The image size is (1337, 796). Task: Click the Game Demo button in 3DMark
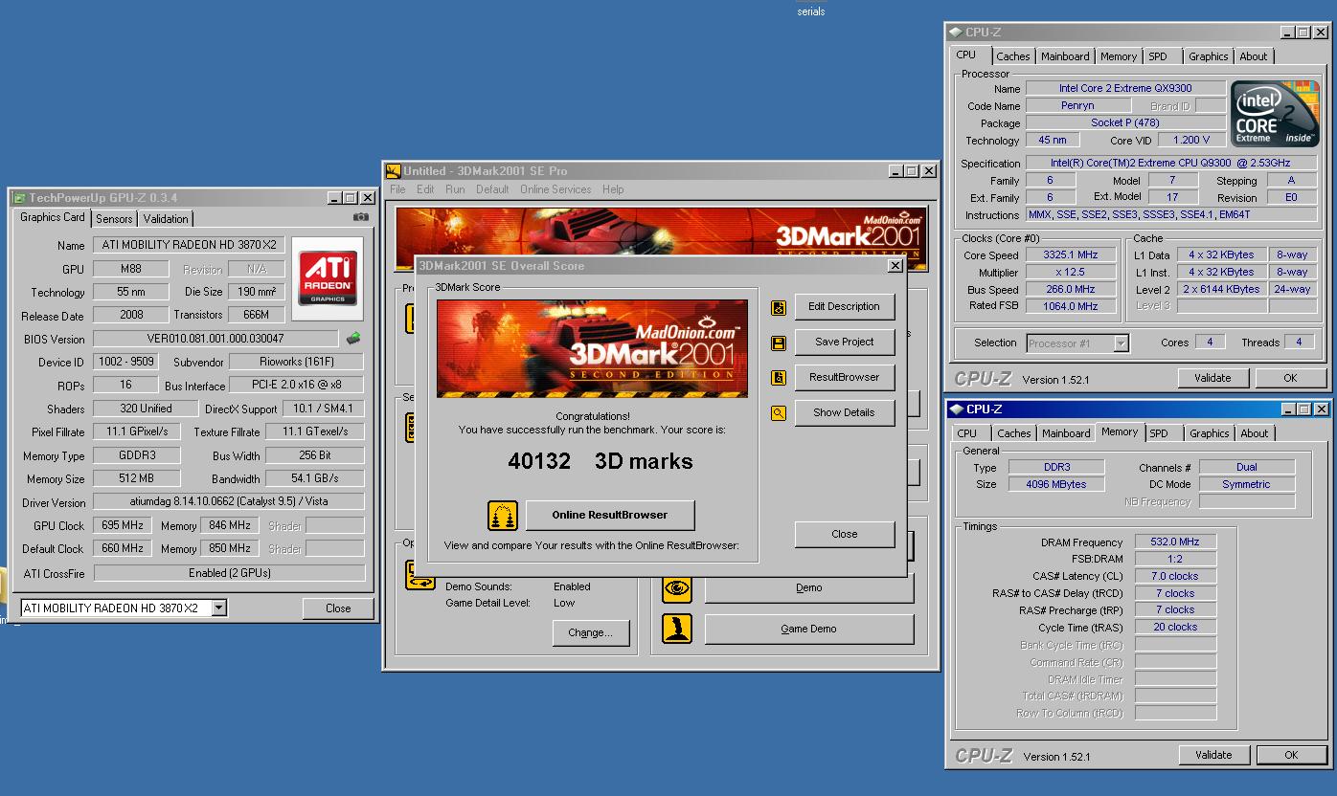pos(808,629)
